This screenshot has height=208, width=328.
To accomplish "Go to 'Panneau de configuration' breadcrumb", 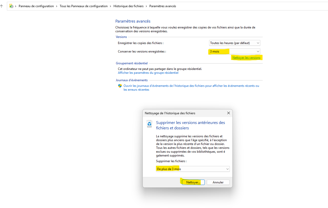I will pyautogui.click(x=36, y=6).
